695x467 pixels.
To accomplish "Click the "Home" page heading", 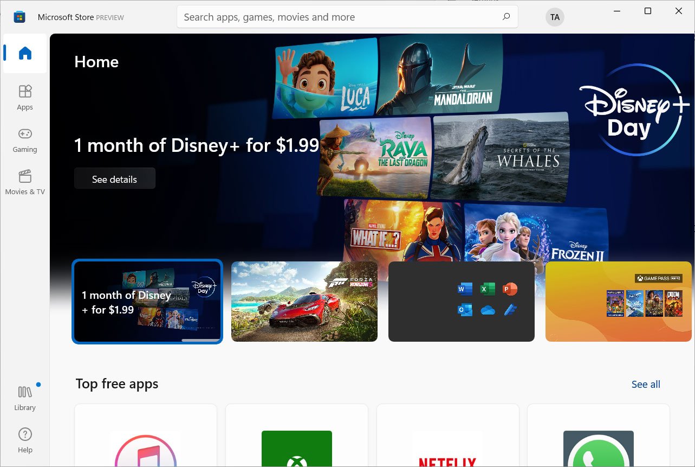I will 96,62.
